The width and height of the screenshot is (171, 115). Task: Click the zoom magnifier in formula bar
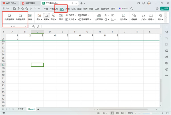click(x=33, y=26)
